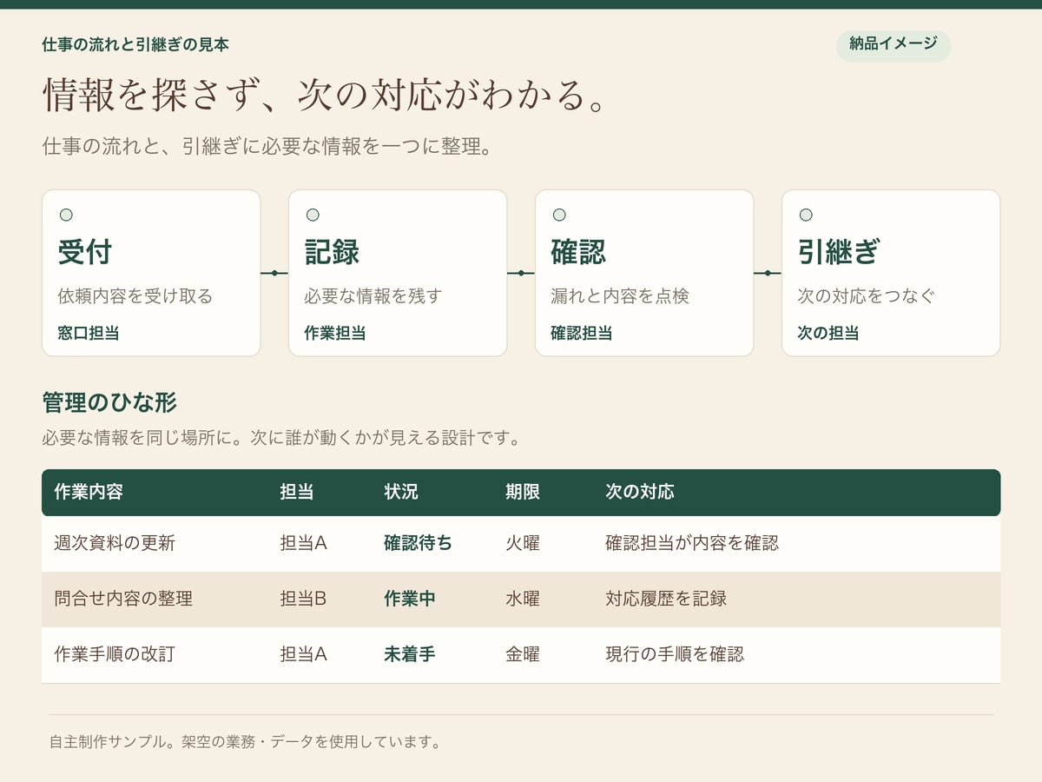This screenshot has height=782, width=1042.
Task: Click the 期限 column header
Action: pyautogui.click(x=523, y=492)
